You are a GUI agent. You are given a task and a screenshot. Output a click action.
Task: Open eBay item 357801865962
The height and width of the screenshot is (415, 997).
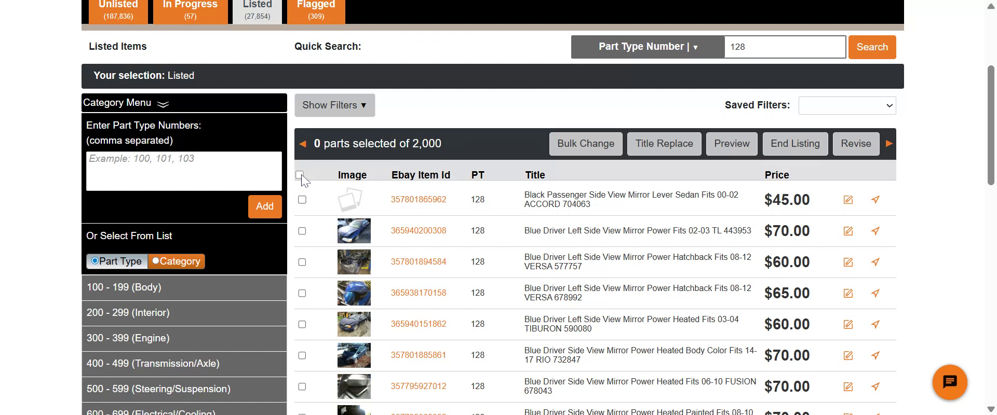(x=419, y=200)
